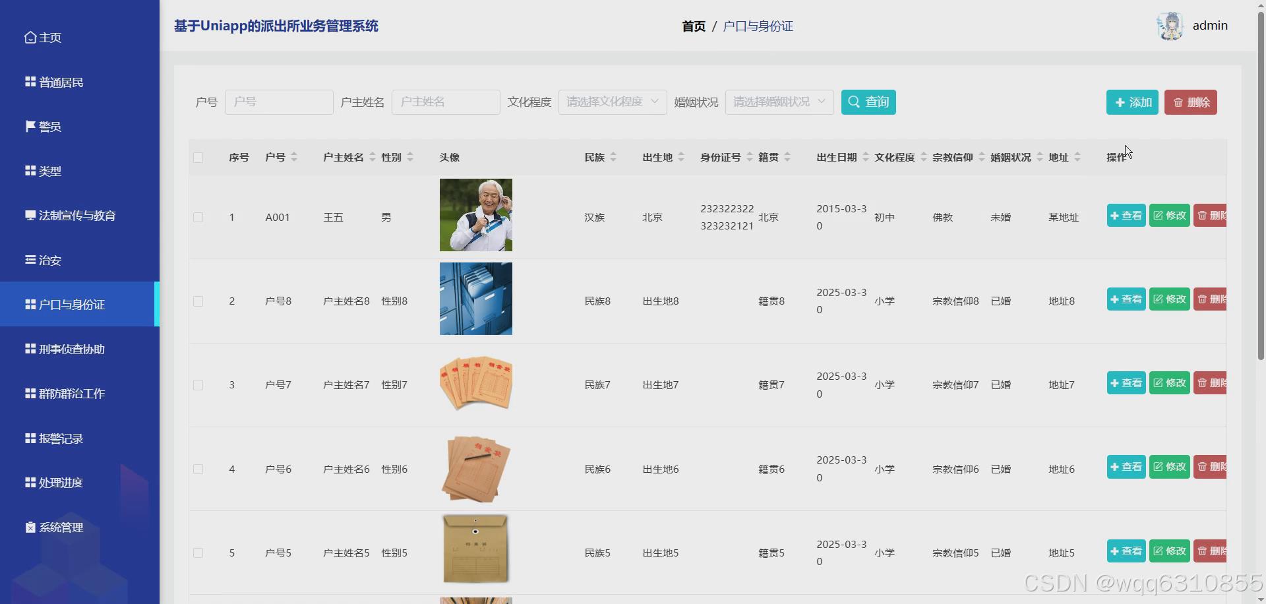Click 修改 for 户号5 row
Screen dimensions: 1266x604
1170,551
